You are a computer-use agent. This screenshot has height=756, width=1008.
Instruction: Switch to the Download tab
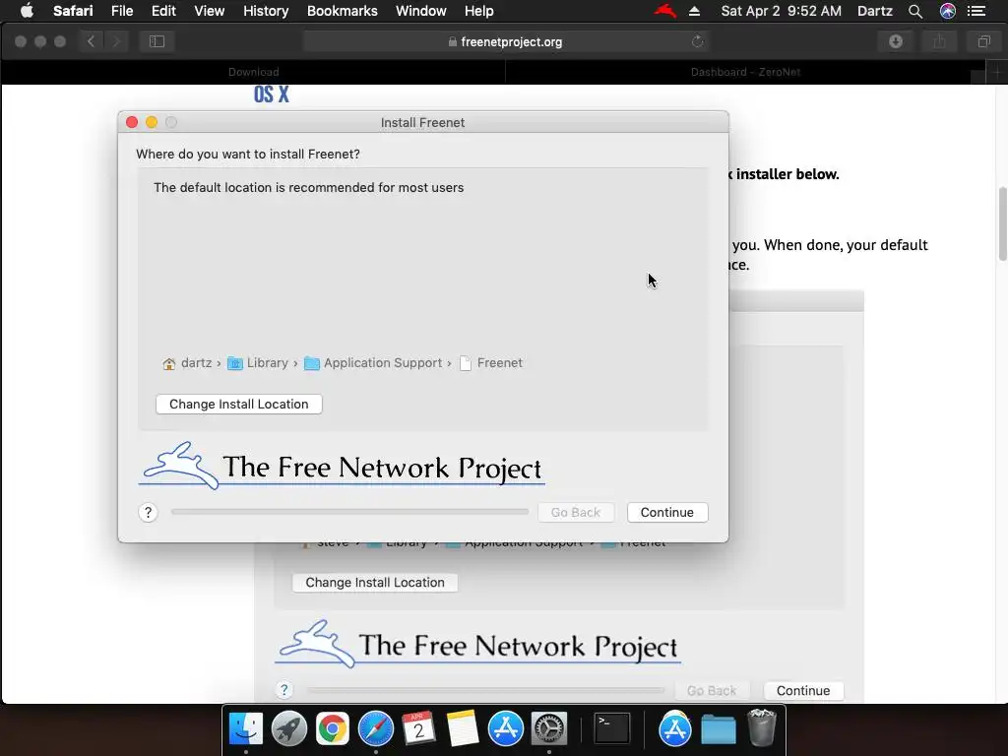click(x=253, y=72)
